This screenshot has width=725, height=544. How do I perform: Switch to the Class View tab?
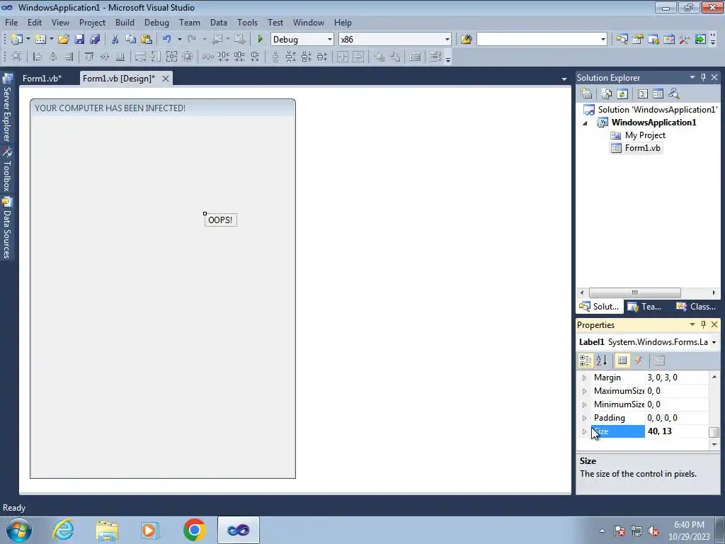pos(696,307)
